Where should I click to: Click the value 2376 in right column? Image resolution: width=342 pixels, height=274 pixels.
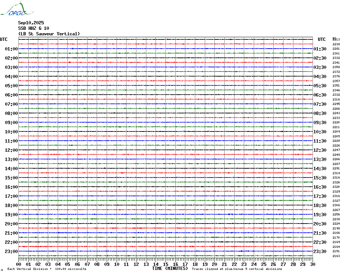336,76
